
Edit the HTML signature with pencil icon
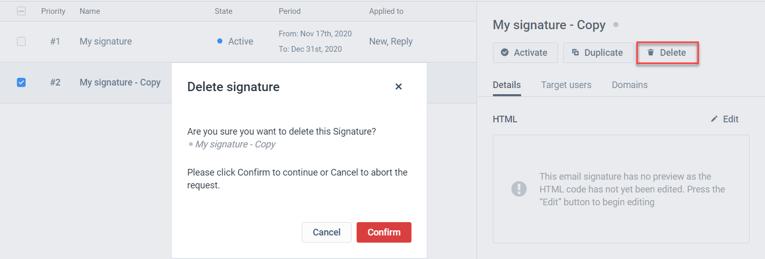[725, 119]
